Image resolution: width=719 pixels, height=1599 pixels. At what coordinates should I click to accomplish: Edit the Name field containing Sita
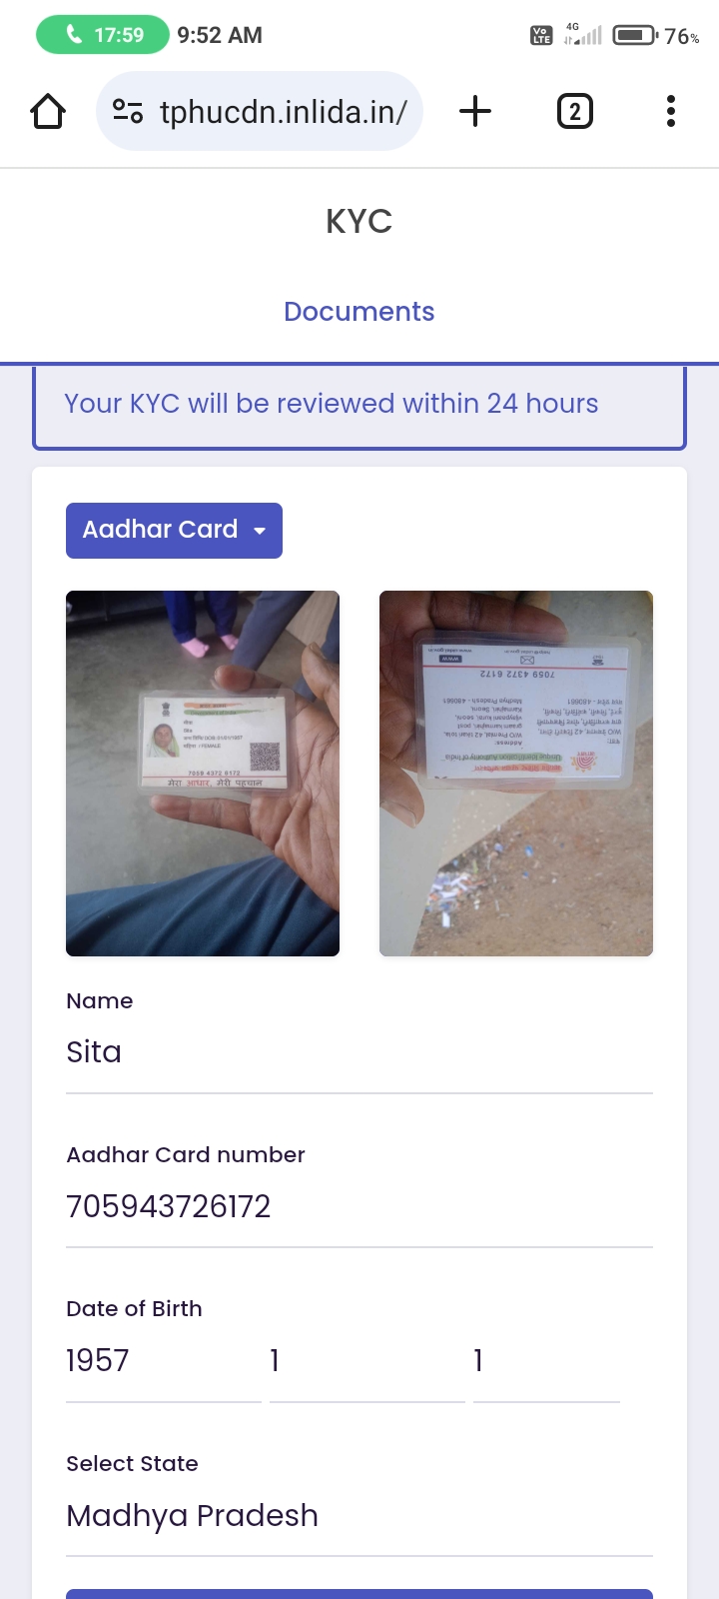coord(359,1052)
